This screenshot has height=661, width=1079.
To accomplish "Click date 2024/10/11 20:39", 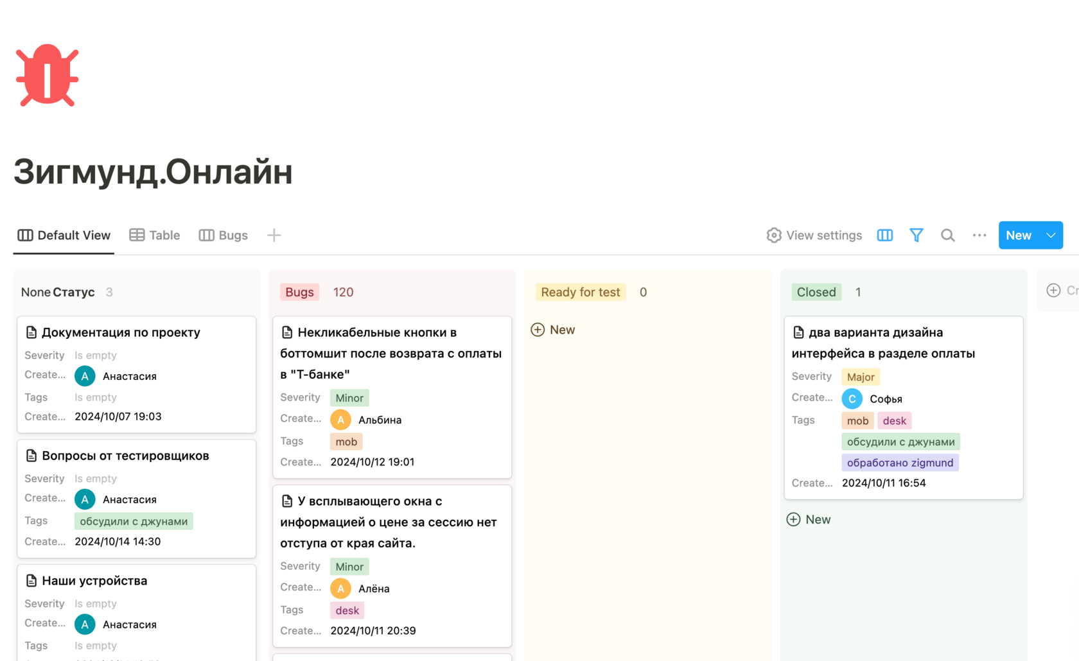I will [373, 631].
